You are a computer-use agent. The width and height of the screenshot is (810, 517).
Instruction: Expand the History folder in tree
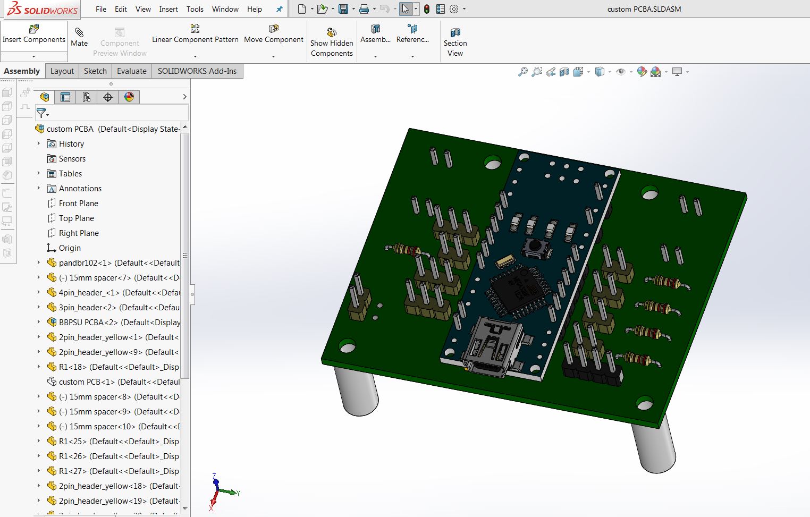(38, 143)
